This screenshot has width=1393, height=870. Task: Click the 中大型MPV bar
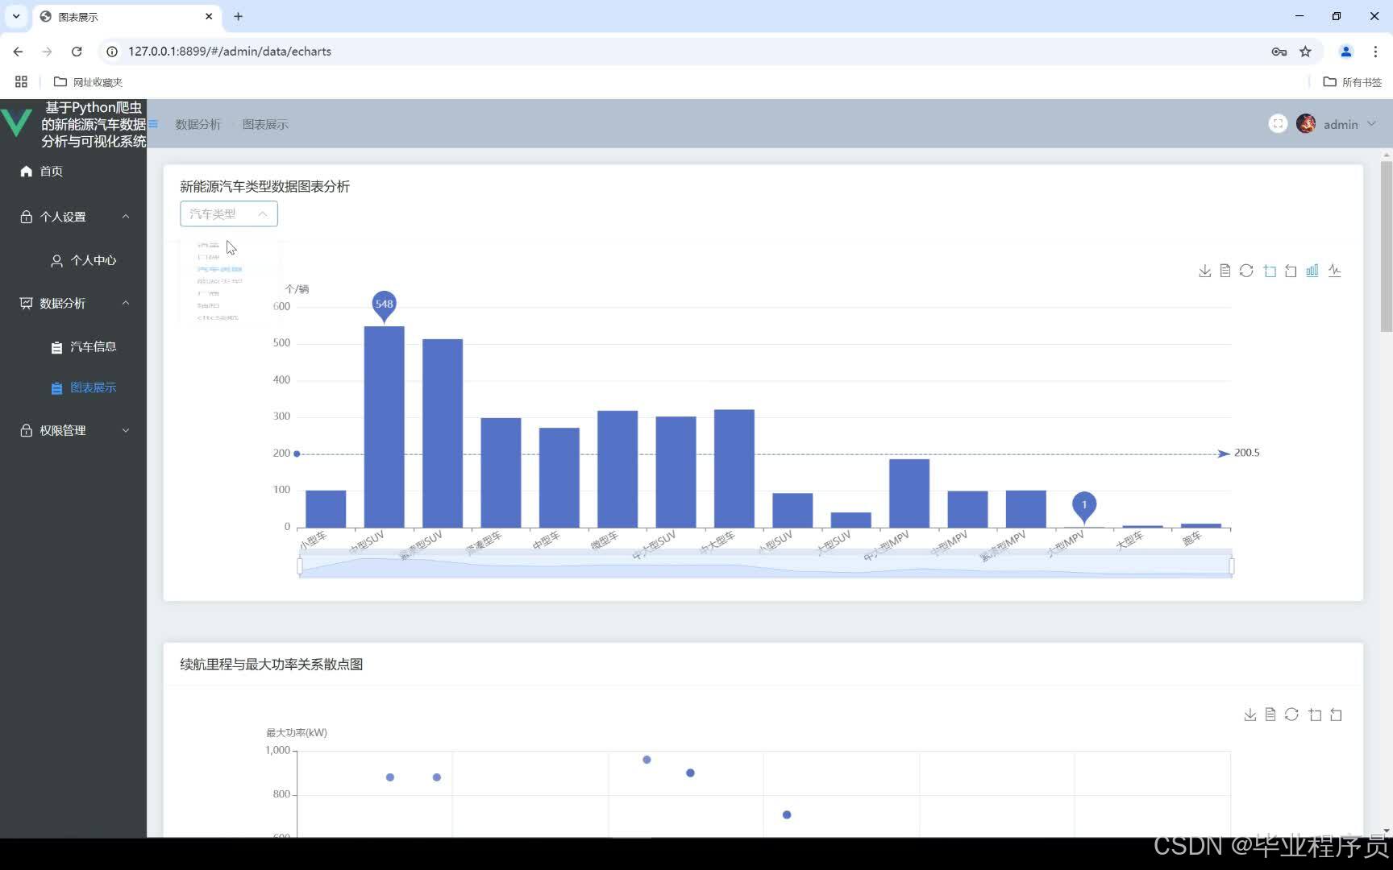pyautogui.click(x=909, y=493)
